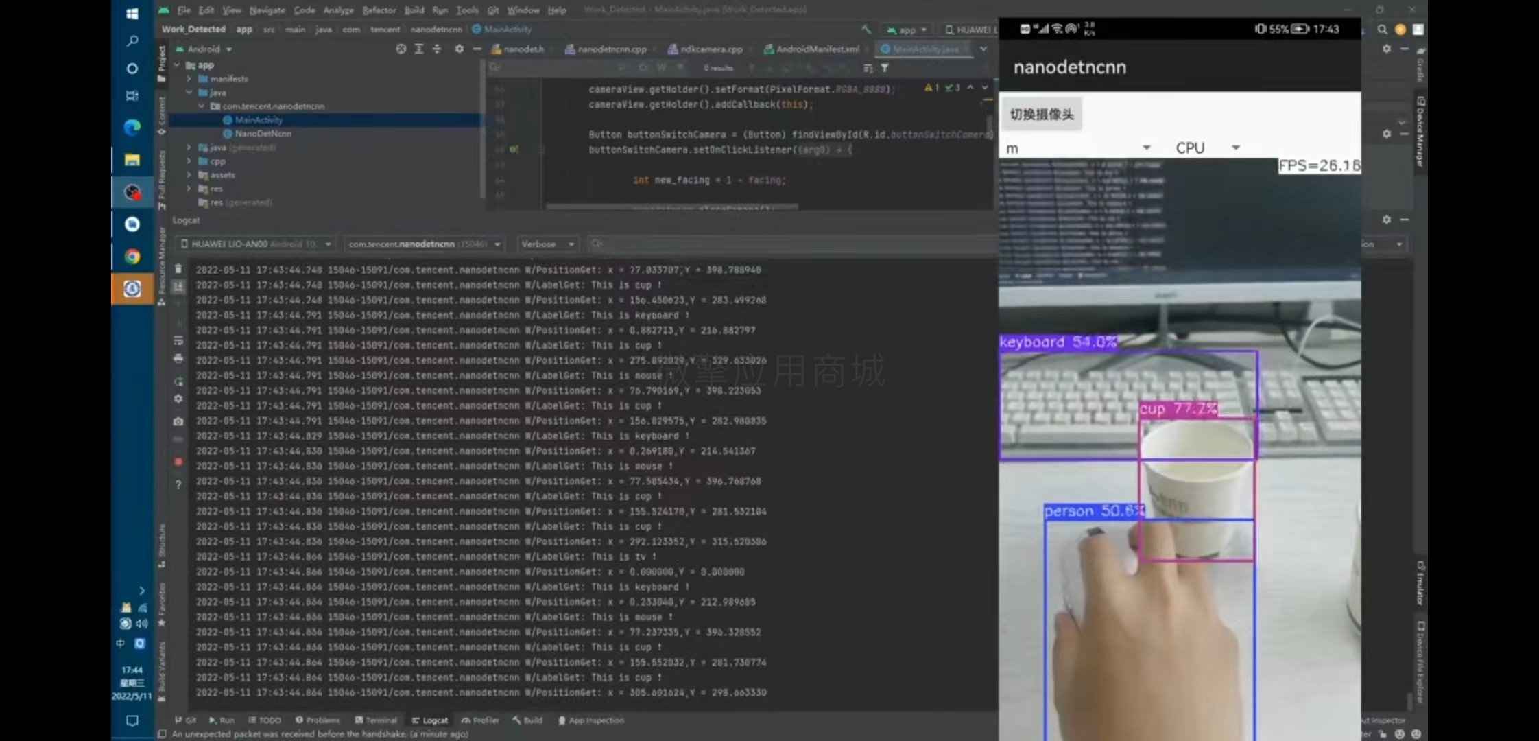Viewport: 1539px width, 741px height.
Task: Click the Search Everywhere magnifier in toolbar
Action: pos(1383,30)
